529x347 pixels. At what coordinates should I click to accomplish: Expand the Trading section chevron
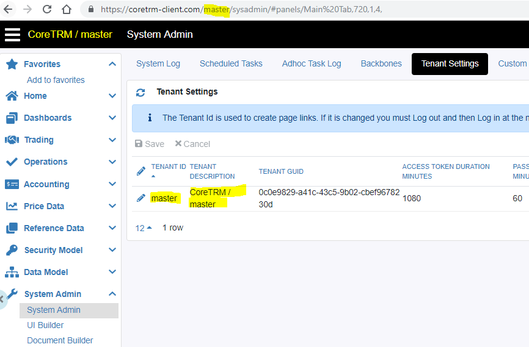point(112,140)
